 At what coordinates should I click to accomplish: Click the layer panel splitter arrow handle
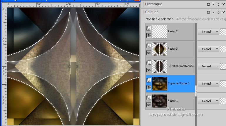tap(196, 92)
